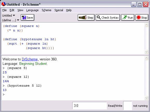Maximize the DrScheme window
Screen dimensions: 150x112
(x=140, y=4)
